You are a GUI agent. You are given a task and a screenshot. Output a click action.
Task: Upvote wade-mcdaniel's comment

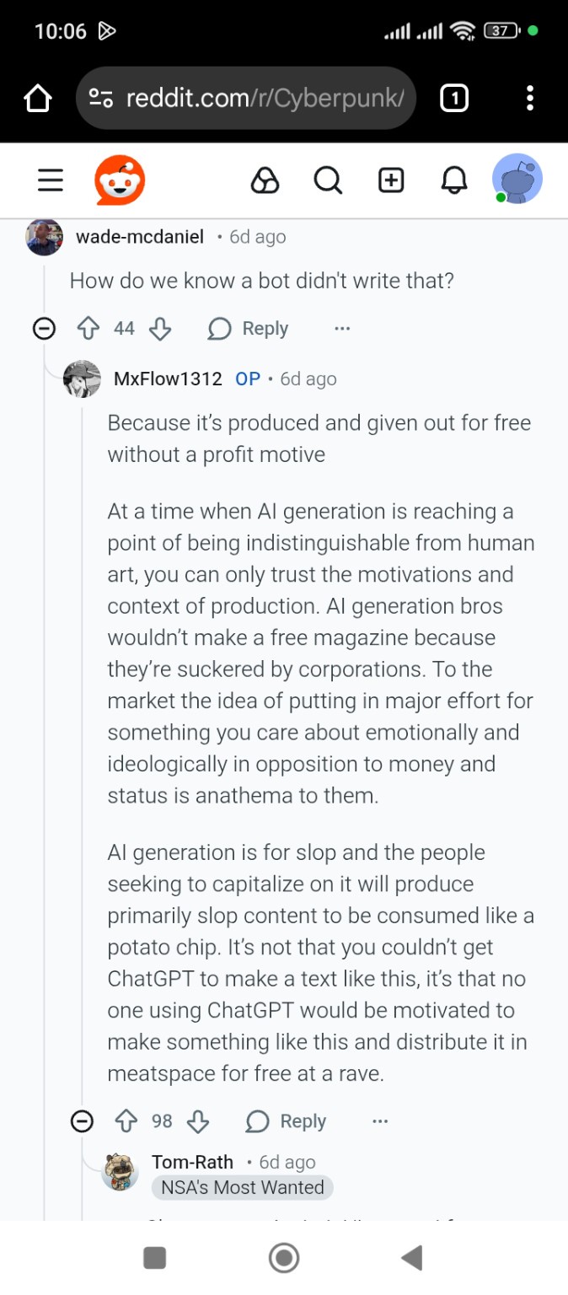tap(88, 329)
